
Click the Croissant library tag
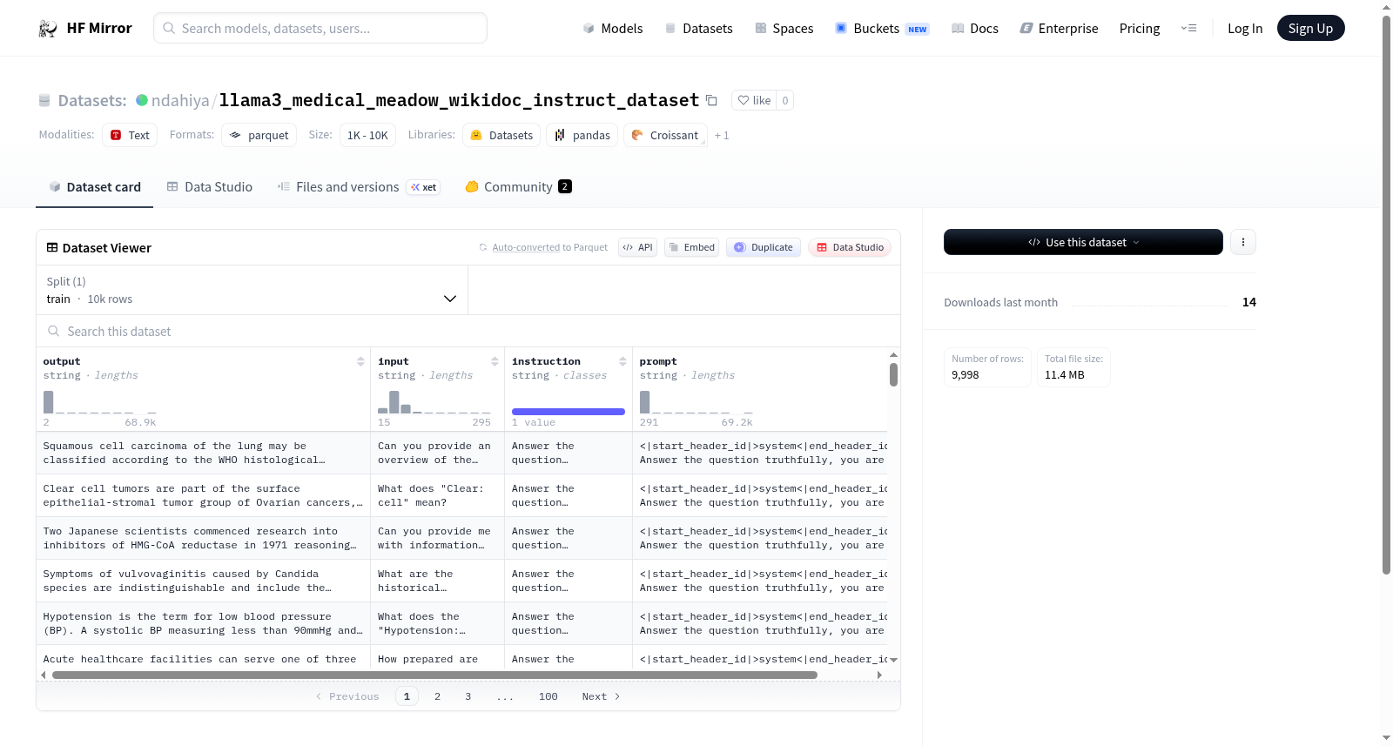pyautogui.click(x=665, y=135)
